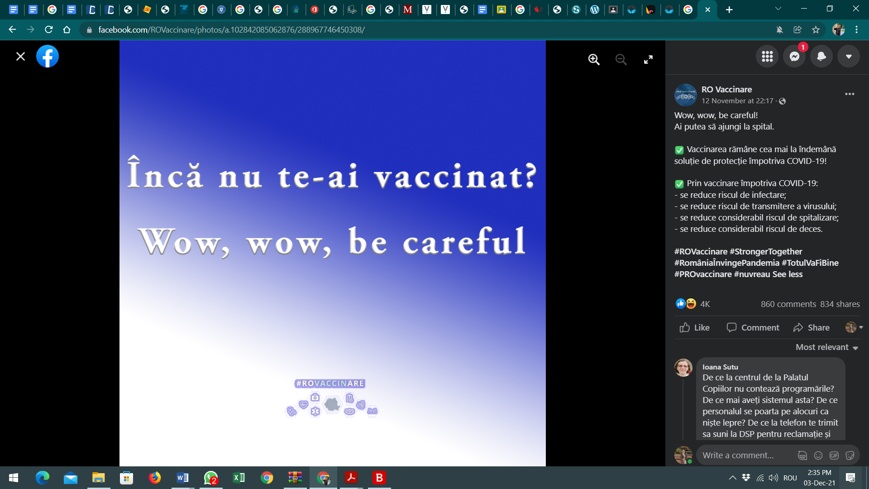Open the post options three-dots menu

850,94
